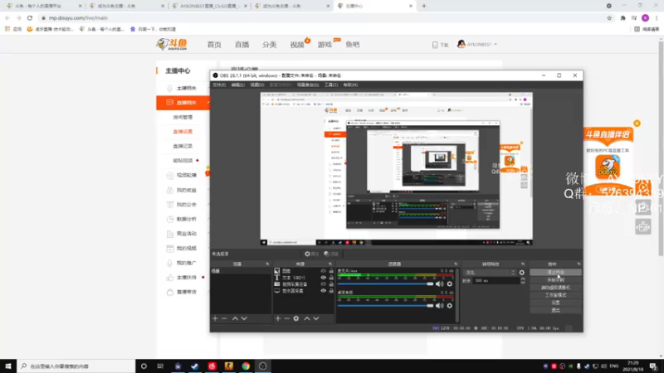The height and width of the screenshot is (373, 664).
Task: Remove the selected scene with minus icon
Action: pos(224,318)
